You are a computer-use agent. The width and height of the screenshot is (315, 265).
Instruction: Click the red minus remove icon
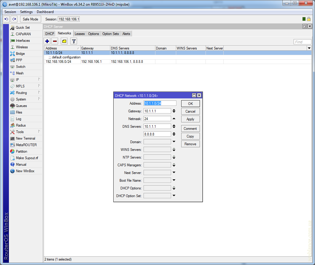55,41
